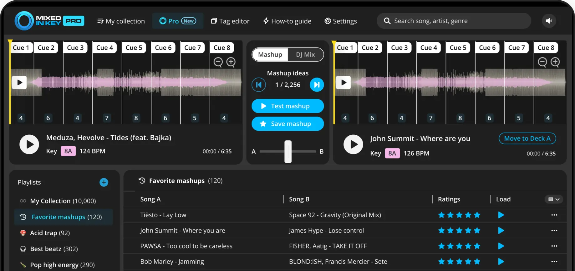Play John Summit track on Deck B
The height and width of the screenshot is (271, 575).
click(x=353, y=144)
